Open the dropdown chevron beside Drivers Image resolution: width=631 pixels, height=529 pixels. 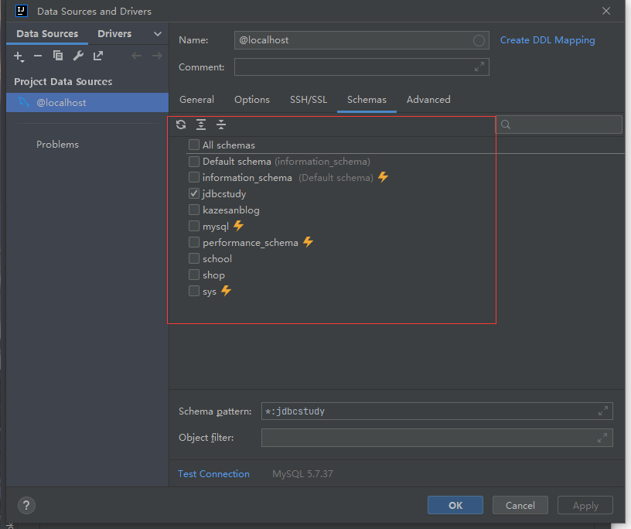pyautogui.click(x=158, y=34)
